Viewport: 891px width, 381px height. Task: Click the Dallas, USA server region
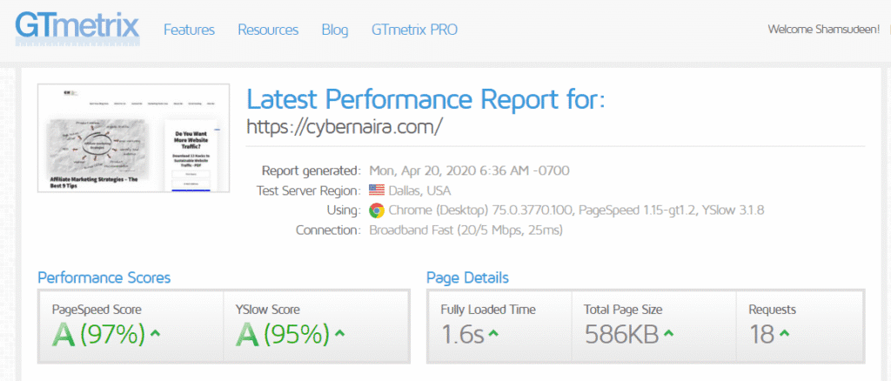click(x=420, y=190)
